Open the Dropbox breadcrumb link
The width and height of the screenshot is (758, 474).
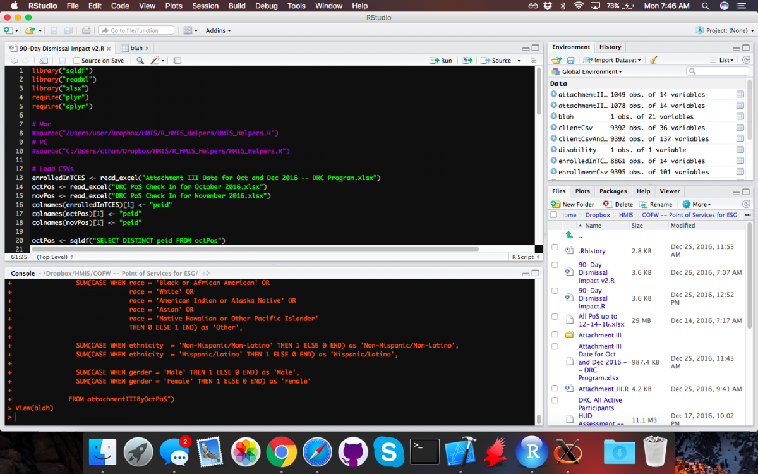[597, 215]
